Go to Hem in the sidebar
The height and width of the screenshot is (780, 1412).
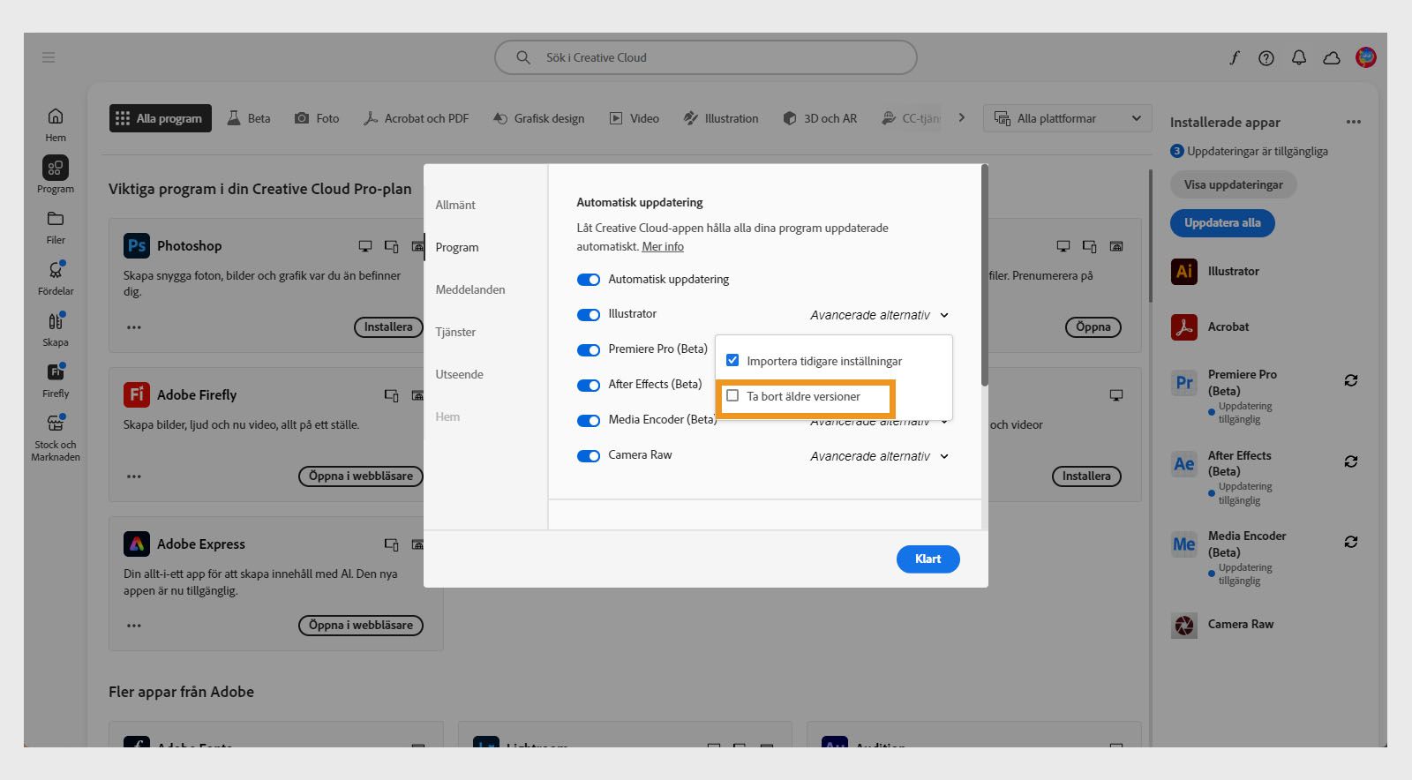[x=56, y=124]
